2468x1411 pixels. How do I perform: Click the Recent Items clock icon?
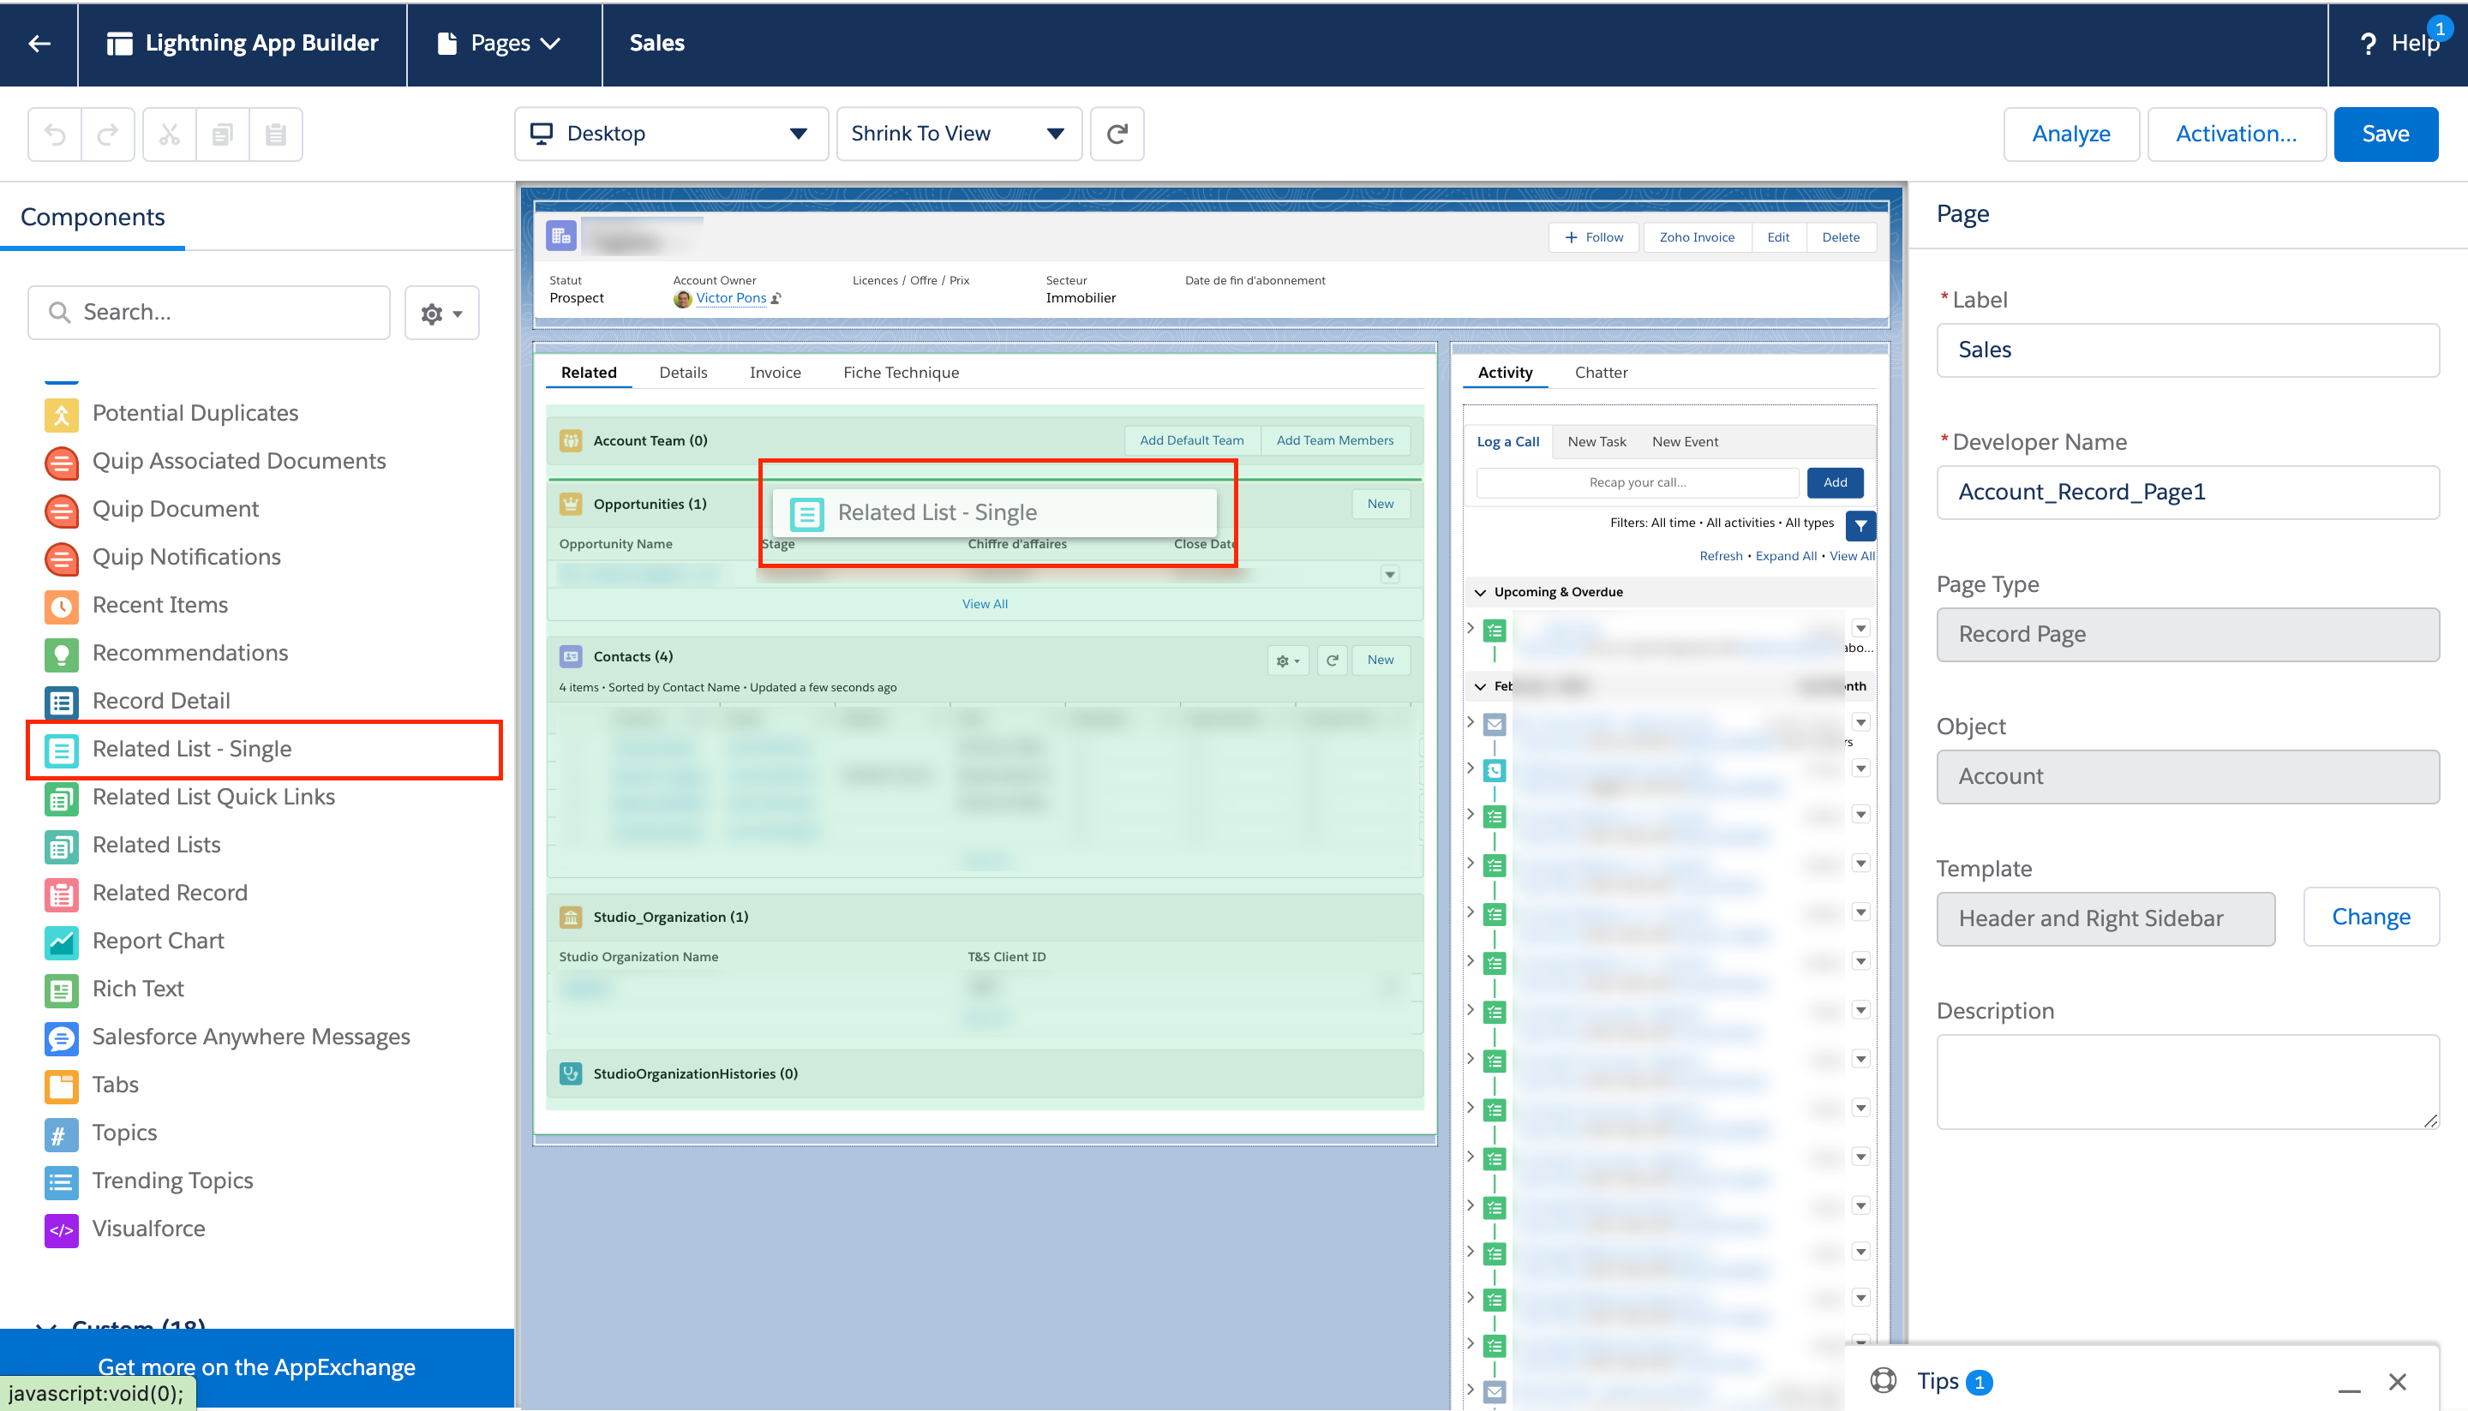61,606
